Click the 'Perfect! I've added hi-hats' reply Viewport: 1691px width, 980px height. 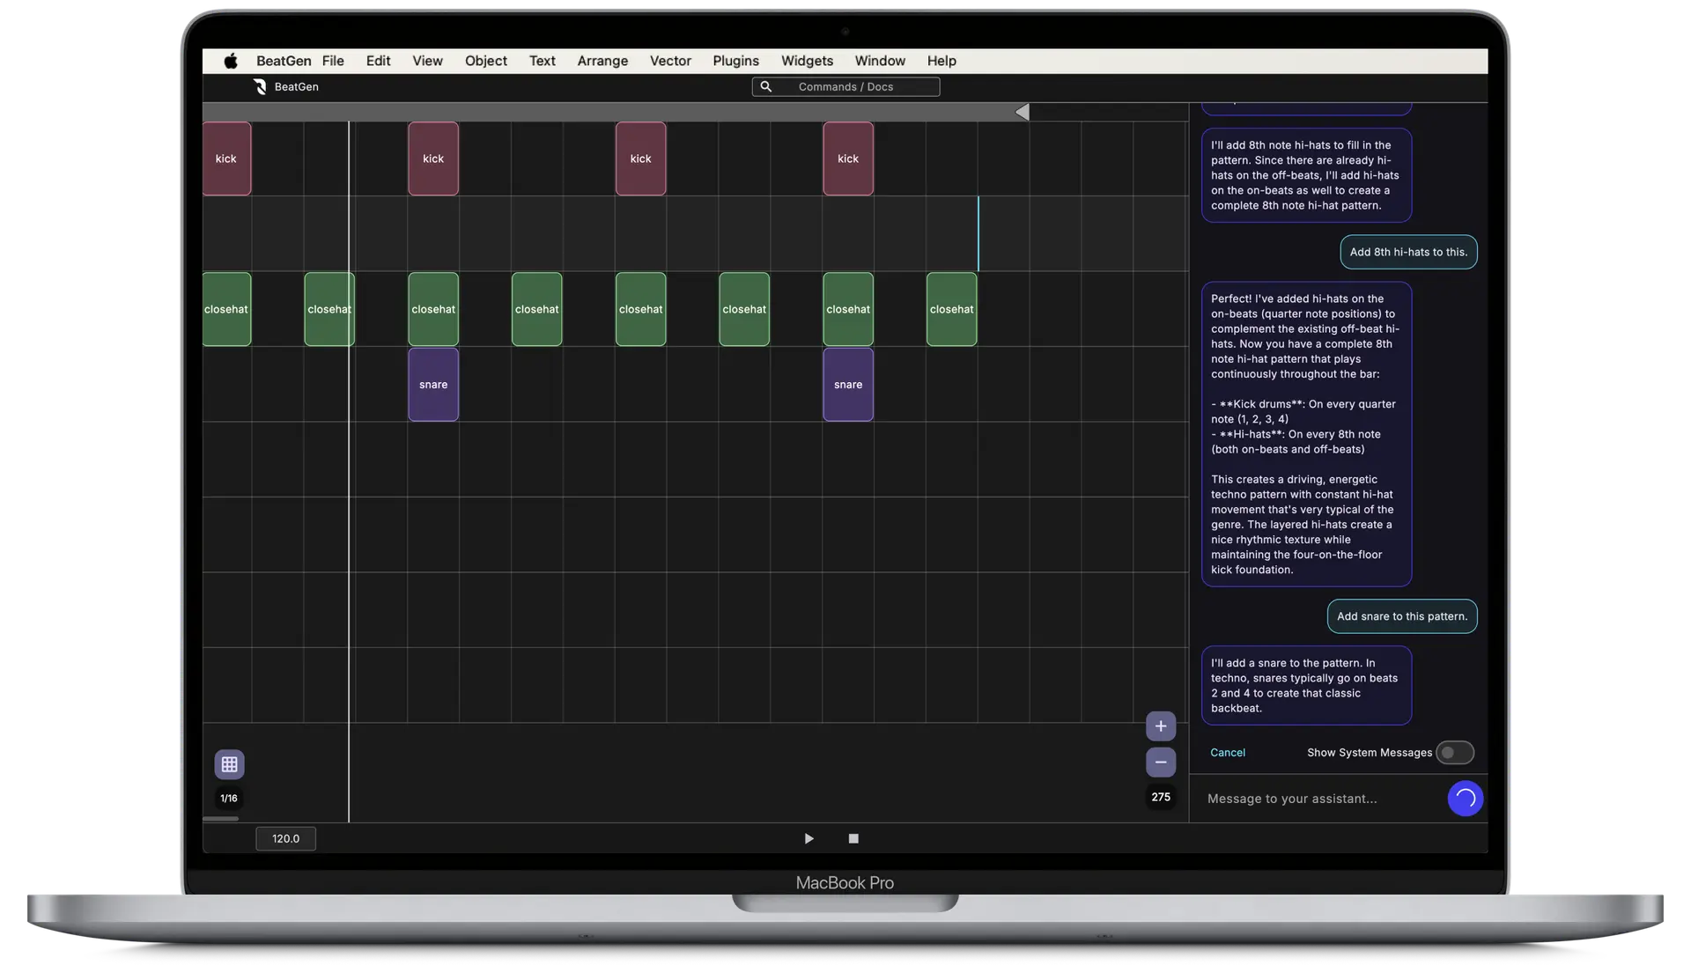1306,434
